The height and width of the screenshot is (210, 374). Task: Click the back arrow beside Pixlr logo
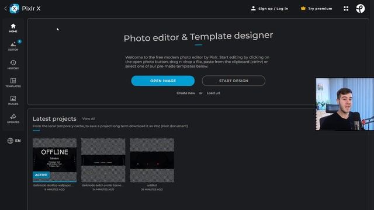coord(5,9)
